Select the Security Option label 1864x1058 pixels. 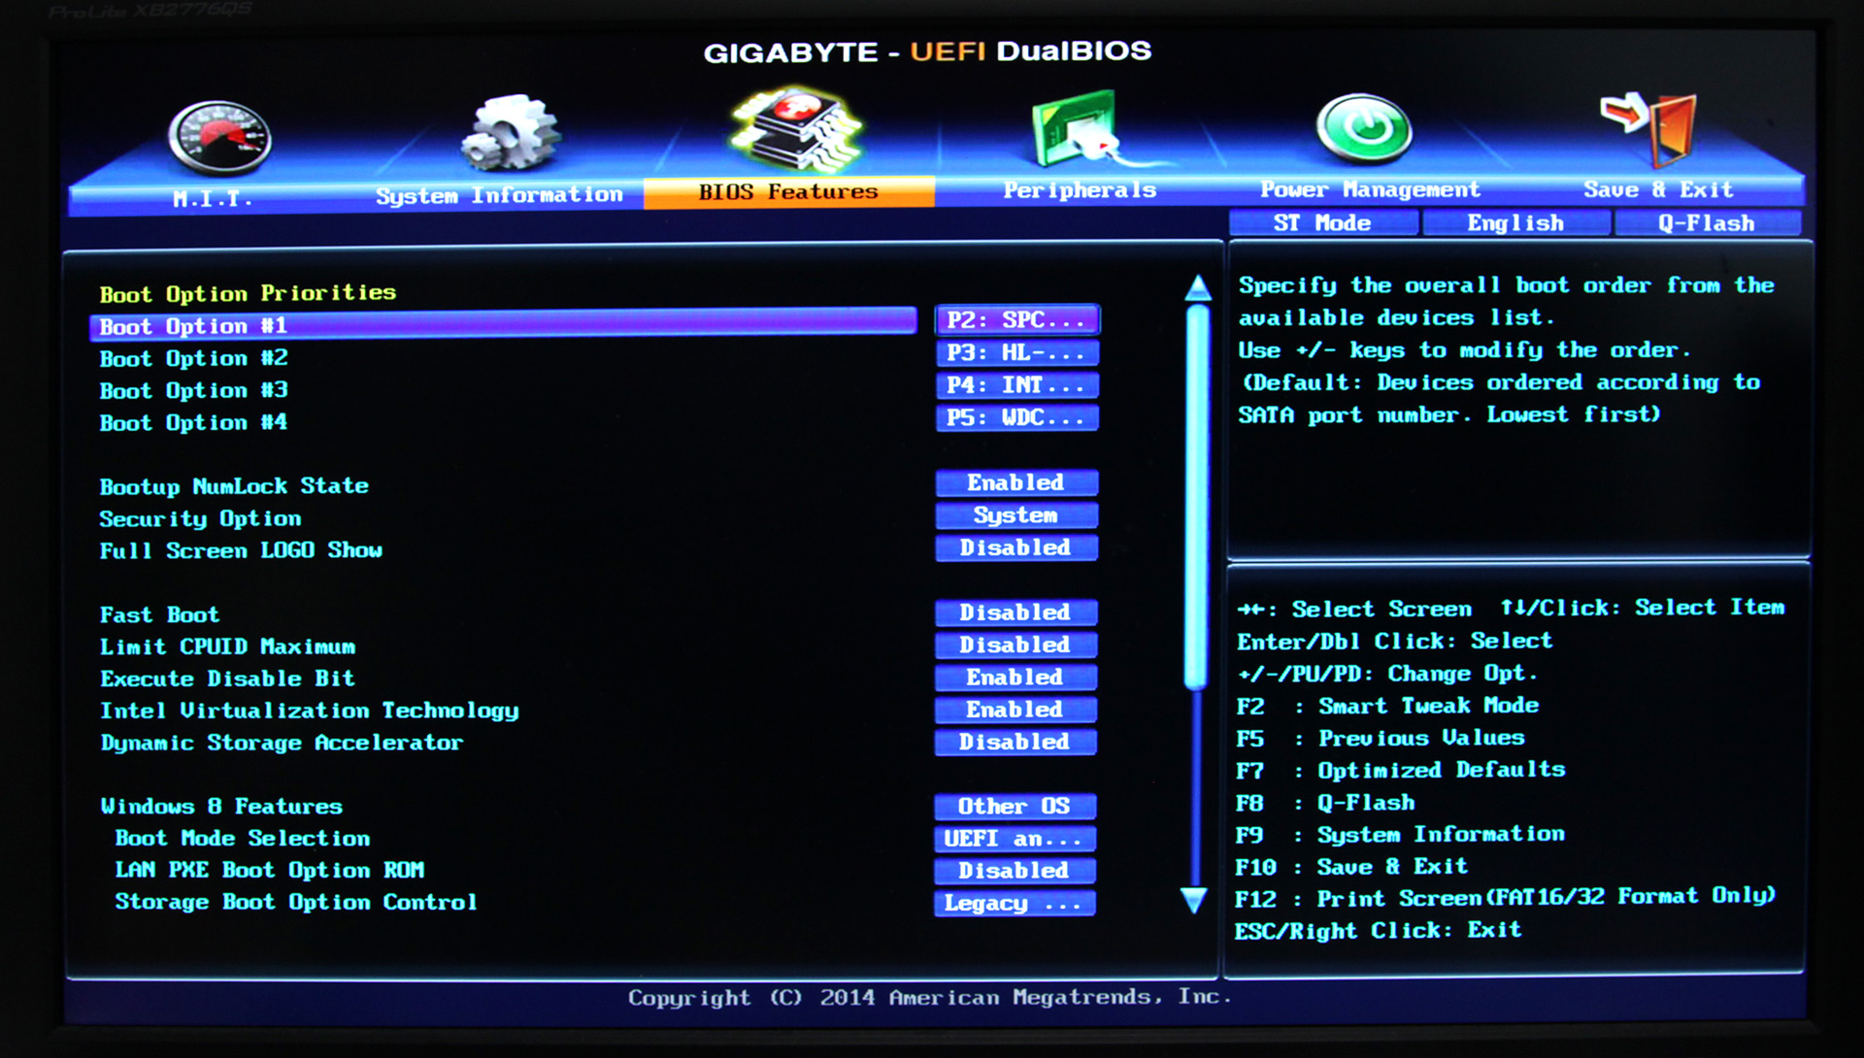coord(200,518)
